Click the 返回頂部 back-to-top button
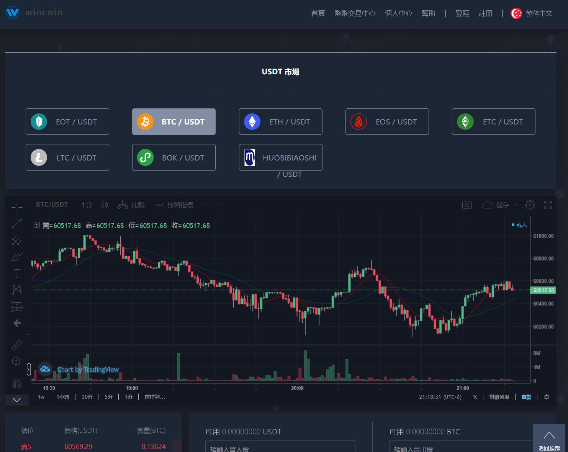Viewport: 568px width, 452px height. pos(549,438)
